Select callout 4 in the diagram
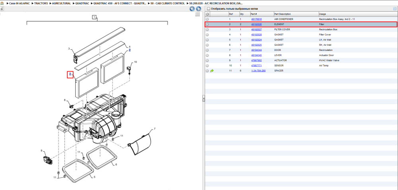Image resolution: width=398 pixels, height=190 pixels. click(x=129, y=47)
